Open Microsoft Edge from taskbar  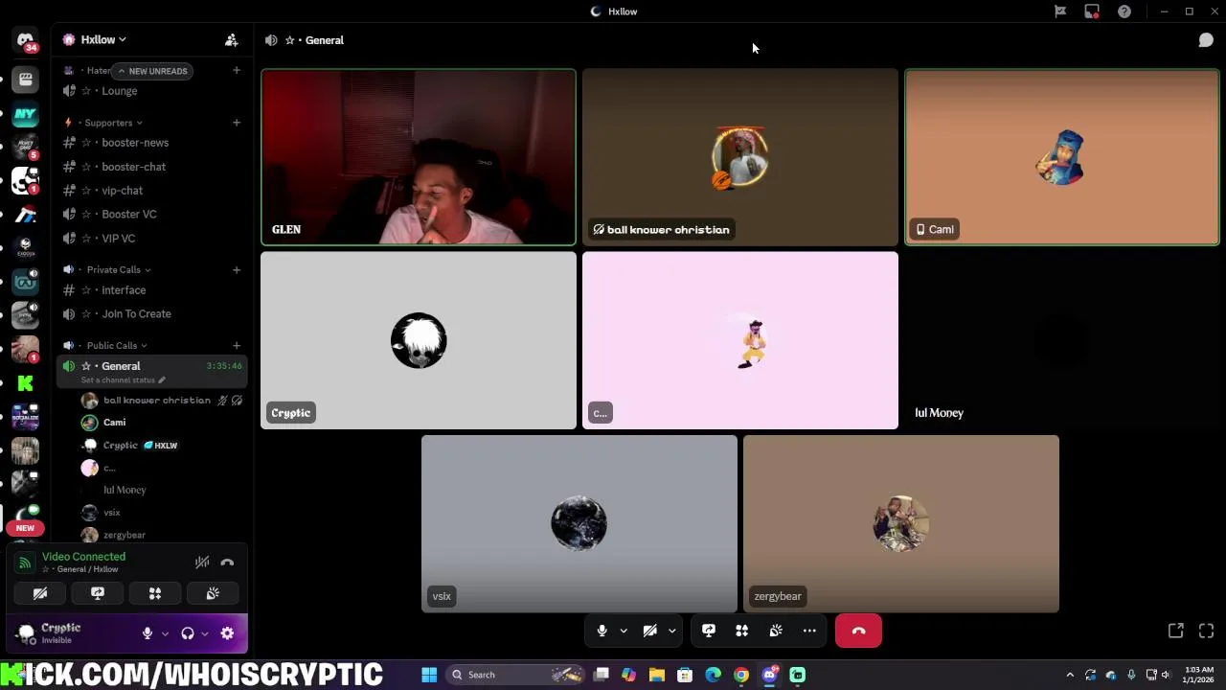(x=714, y=675)
